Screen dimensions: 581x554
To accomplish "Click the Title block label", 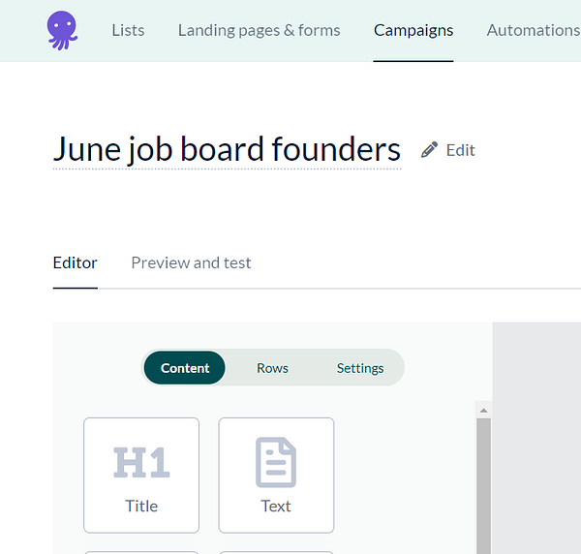I will pyautogui.click(x=141, y=506).
